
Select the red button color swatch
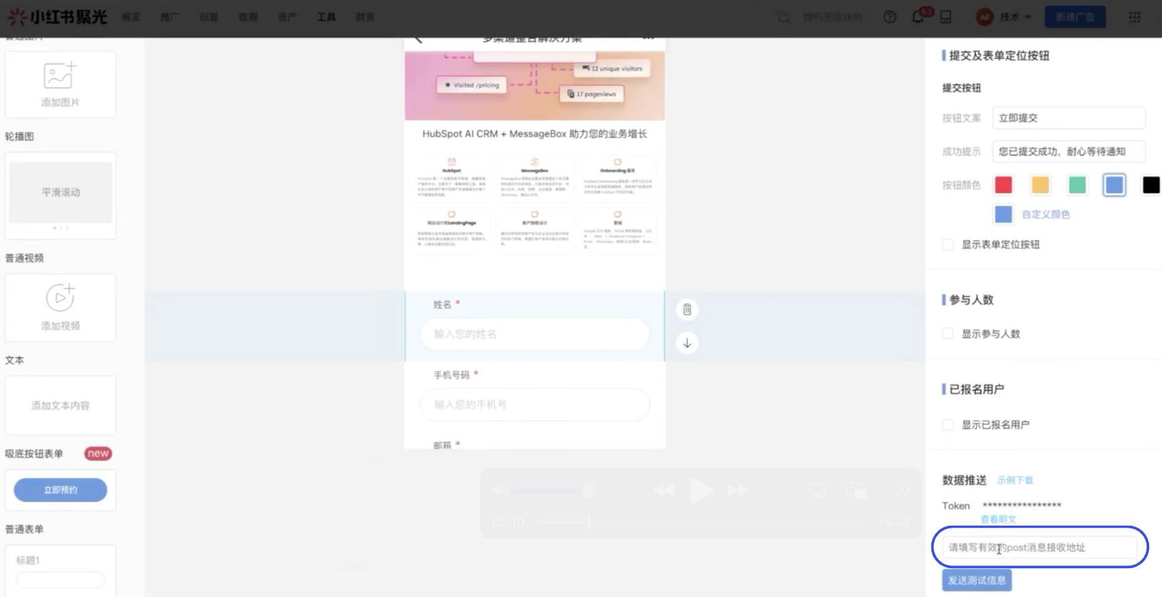point(1003,185)
